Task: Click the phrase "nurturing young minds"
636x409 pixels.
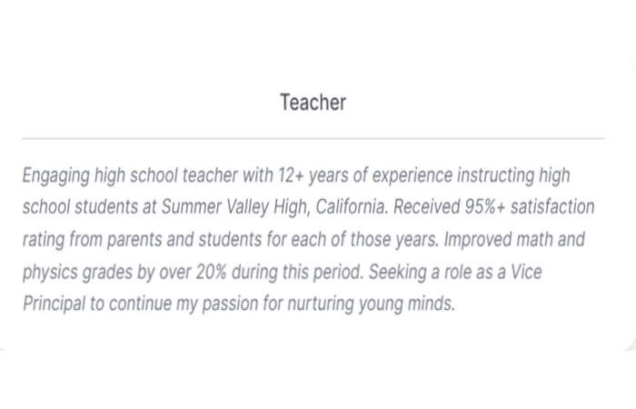Action: pyautogui.click(x=371, y=304)
